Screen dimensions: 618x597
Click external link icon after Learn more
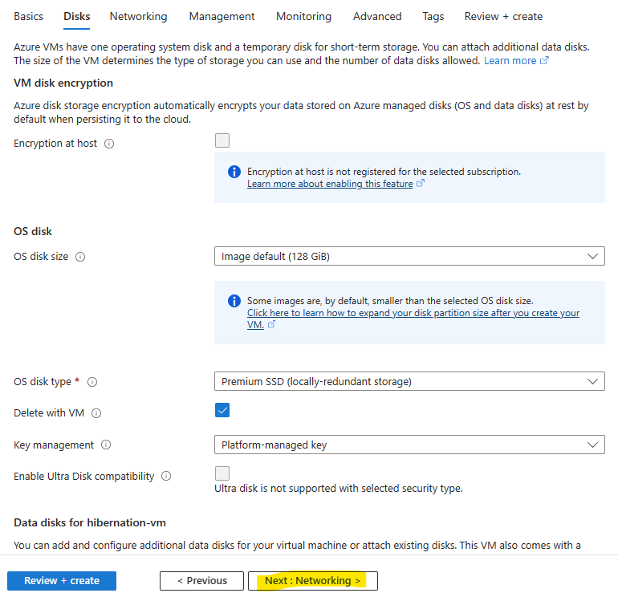544,61
